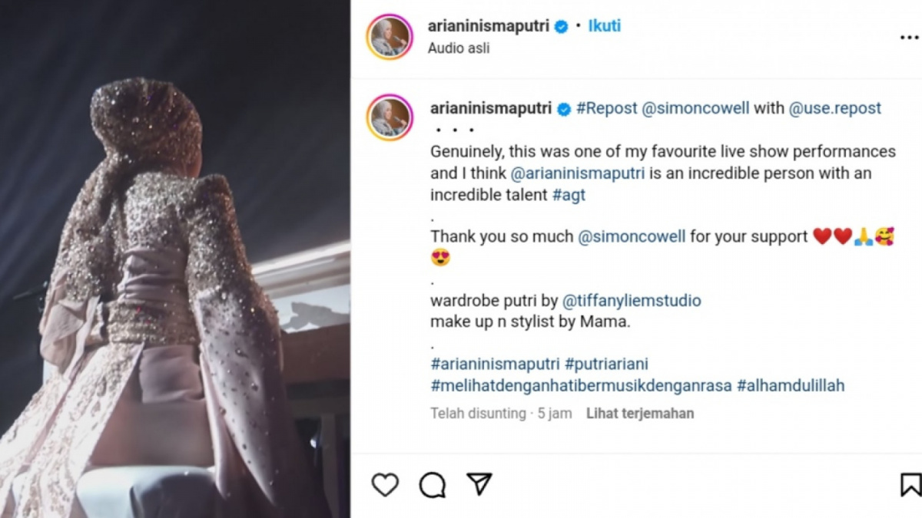Open 'Lihat terjemahan' to translate the caption
The image size is (922, 518).
point(640,413)
